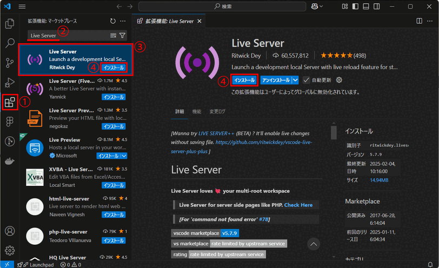Open Source Control view
Screen dimensions: 439x268
pyautogui.click(x=10, y=63)
